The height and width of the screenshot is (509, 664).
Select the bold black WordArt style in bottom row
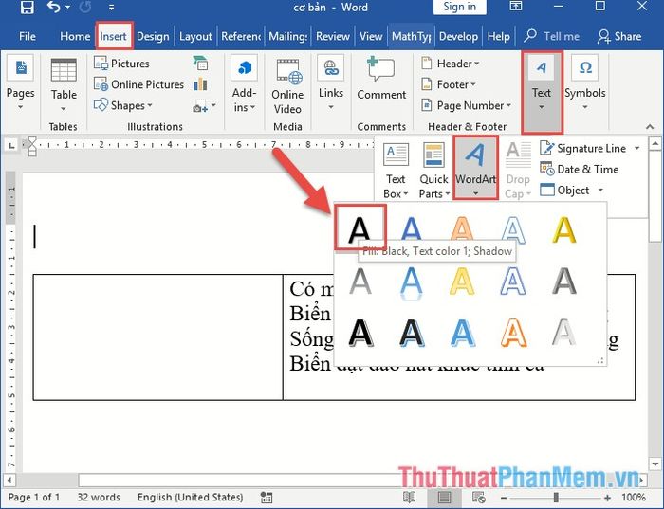coord(360,334)
